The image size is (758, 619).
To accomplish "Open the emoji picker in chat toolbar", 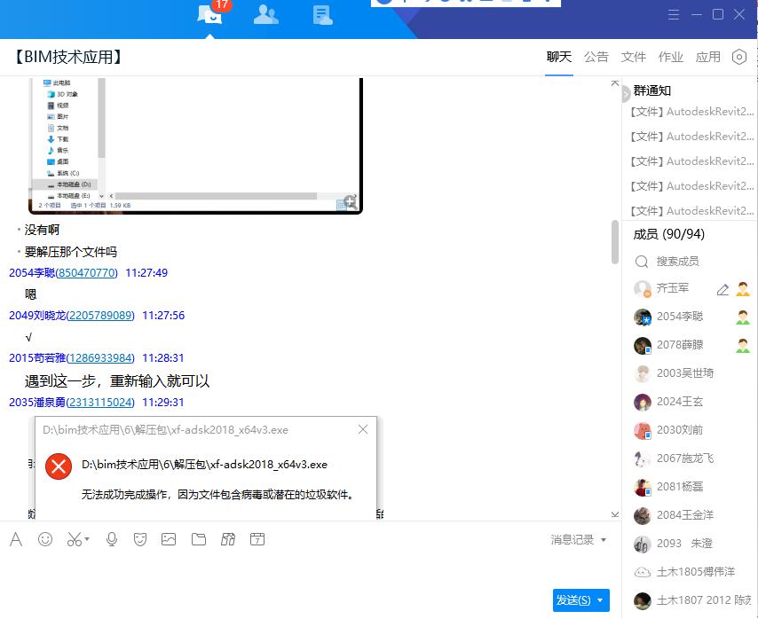I will [45, 539].
